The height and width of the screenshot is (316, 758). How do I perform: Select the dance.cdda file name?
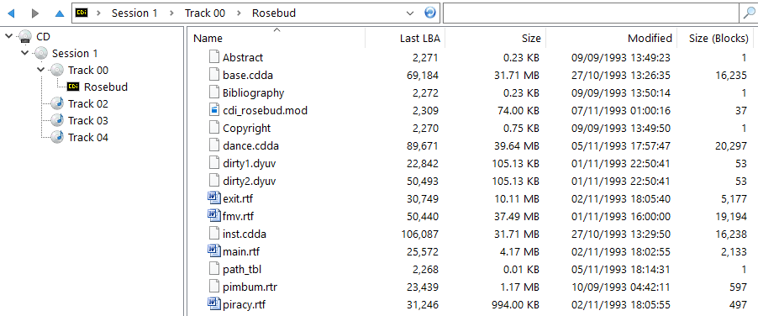coord(251,145)
